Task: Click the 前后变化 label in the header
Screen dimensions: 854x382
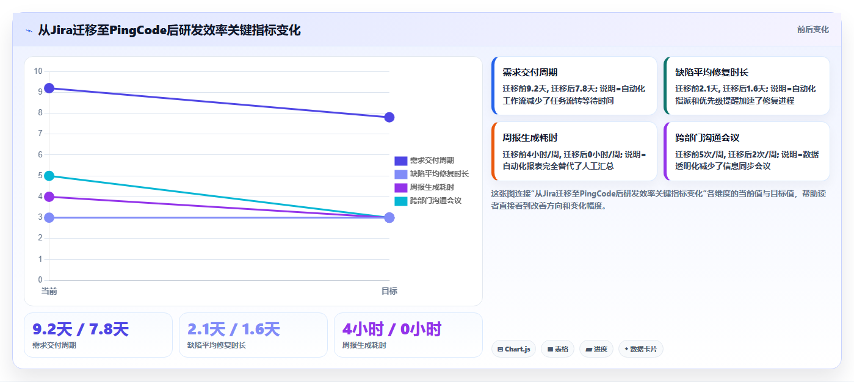Action: pos(812,29)
